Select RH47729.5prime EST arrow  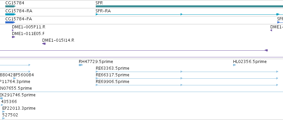[81, 65]
